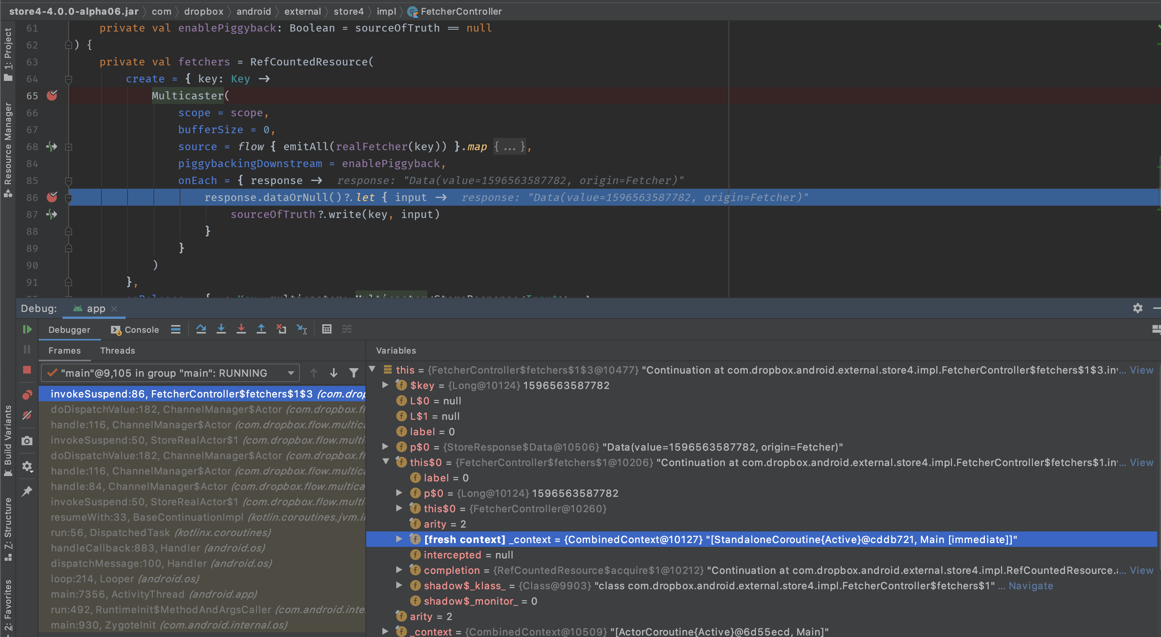Toggle the breakpoint on line 65
1161x637 pixels.
click(52, 96)
